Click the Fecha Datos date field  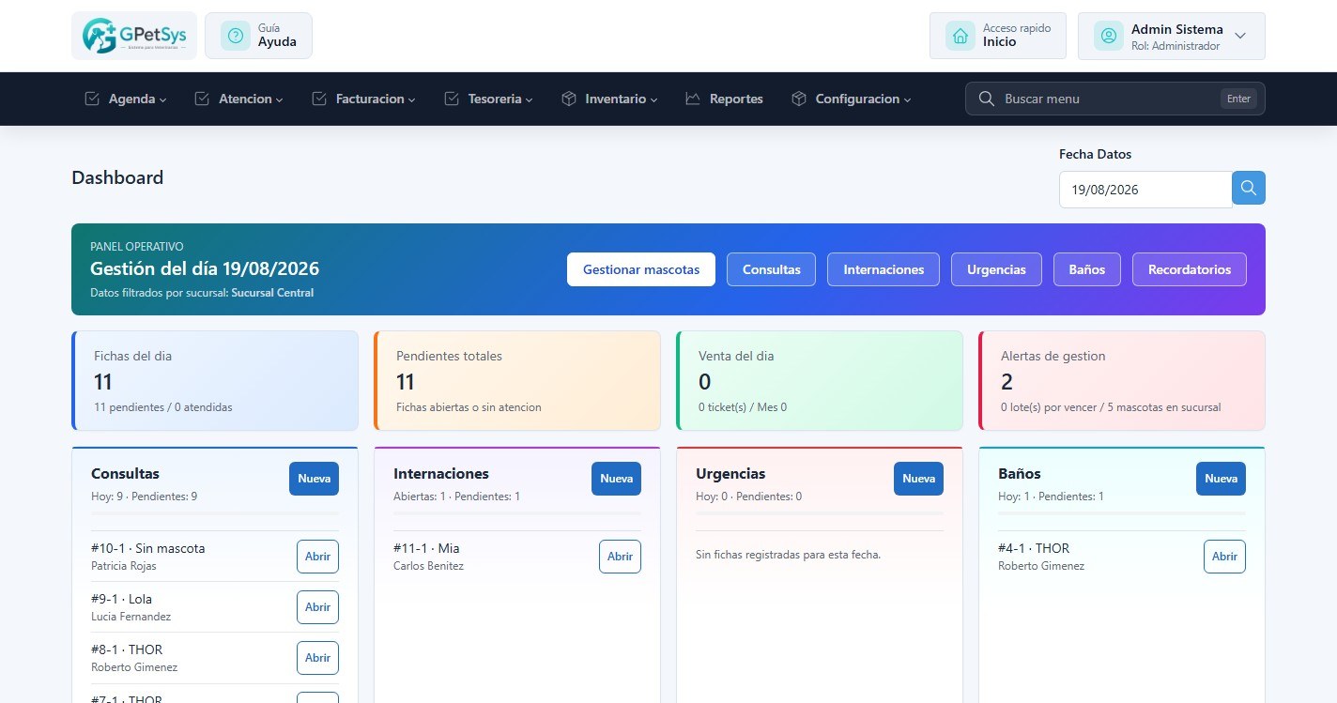coord(1145,190)
